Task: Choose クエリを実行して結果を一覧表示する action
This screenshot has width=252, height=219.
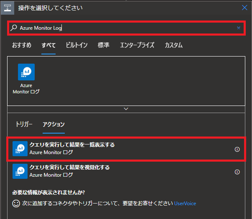Action: [x=126, y=149]
